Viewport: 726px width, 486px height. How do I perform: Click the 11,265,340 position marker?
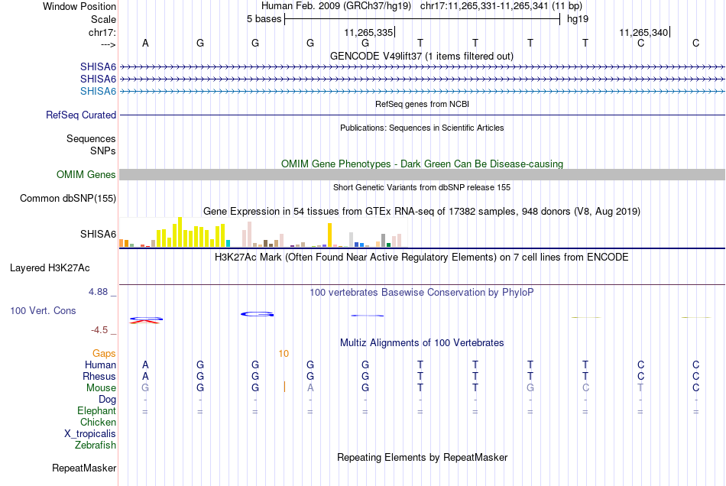pos(643,32)
